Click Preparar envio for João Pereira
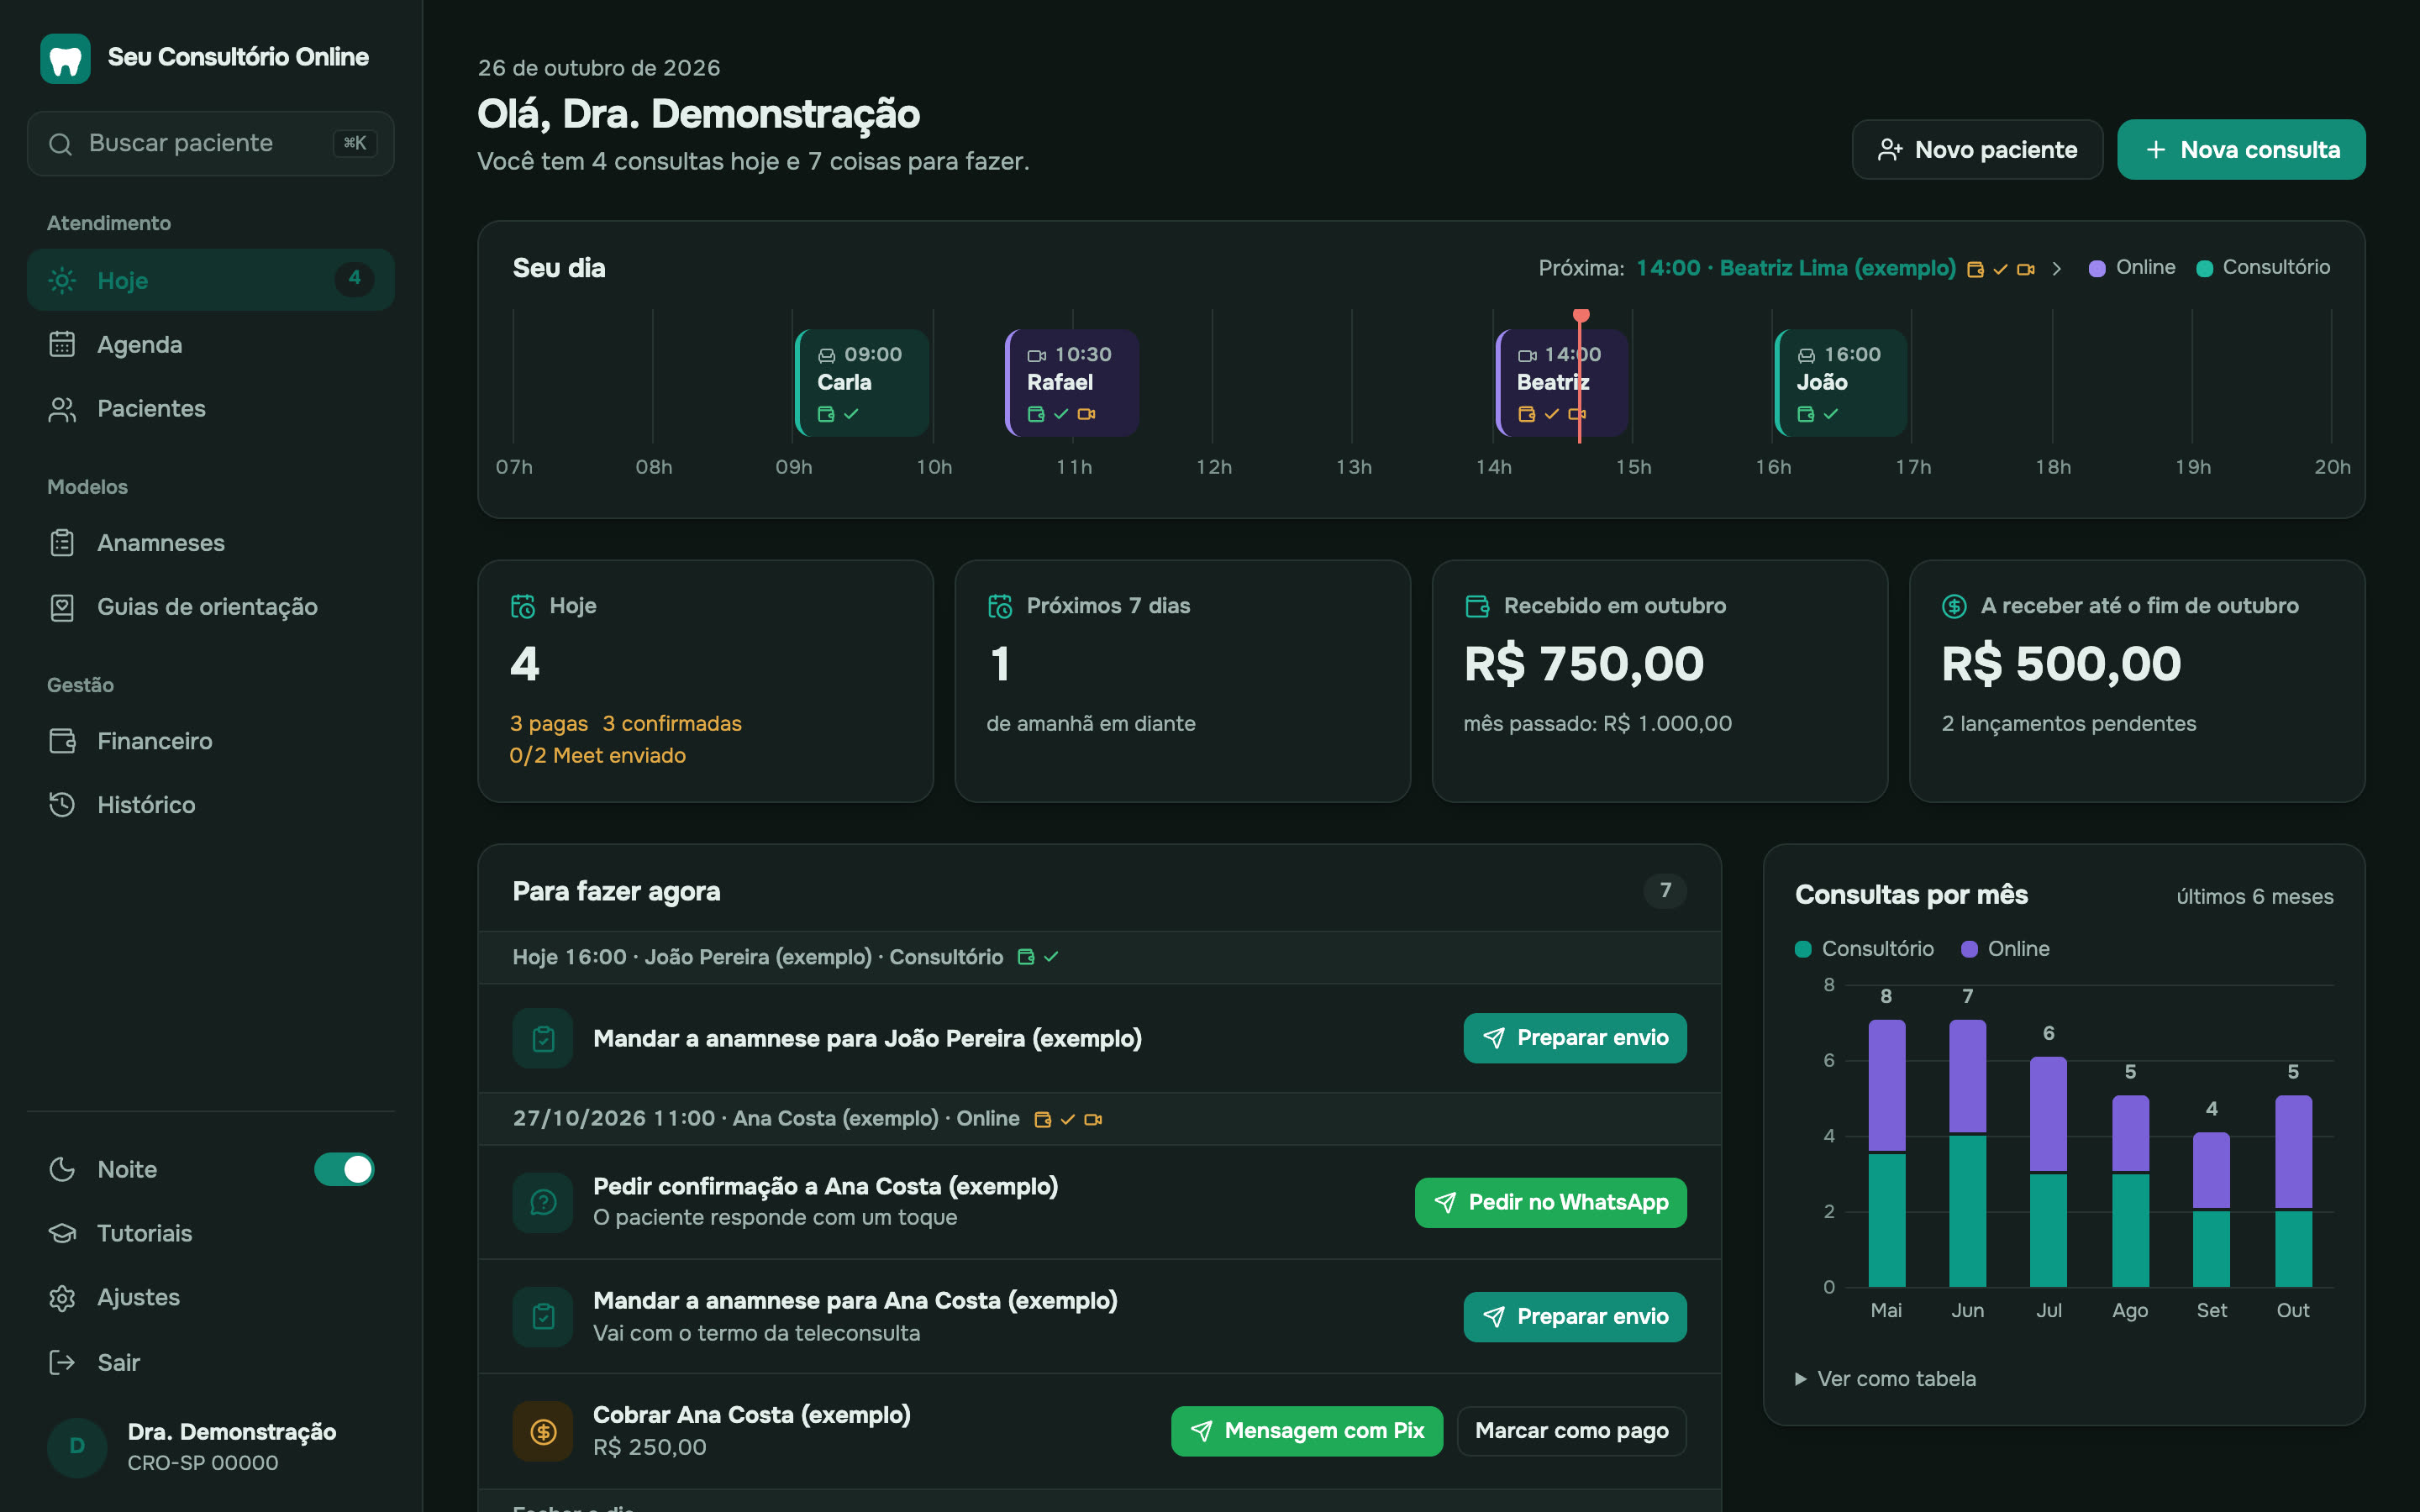This screenshot has width=2420, height=1512. point(1575,1038)
